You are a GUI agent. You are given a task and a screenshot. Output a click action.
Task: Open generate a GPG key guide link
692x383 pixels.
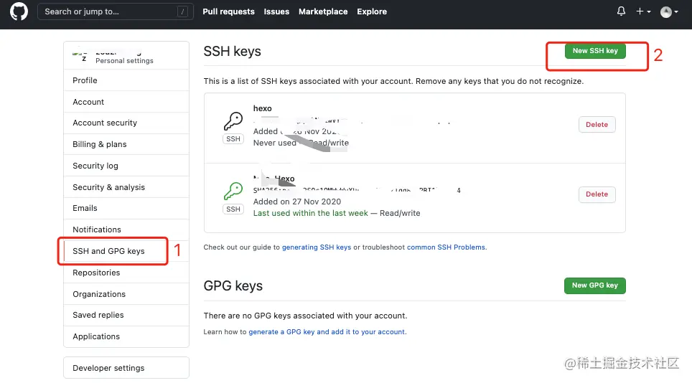pos(327,332)
